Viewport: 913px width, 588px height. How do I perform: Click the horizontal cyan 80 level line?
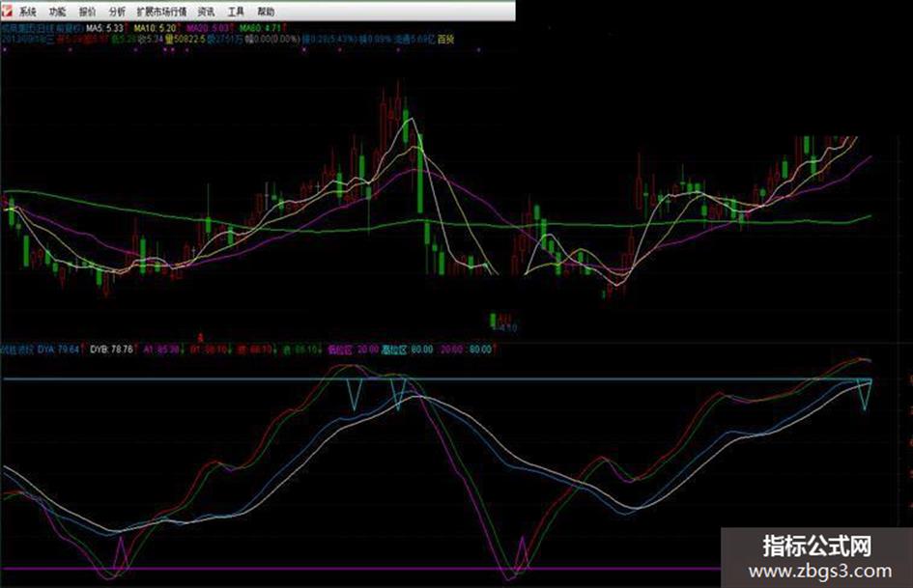(437, 379)
